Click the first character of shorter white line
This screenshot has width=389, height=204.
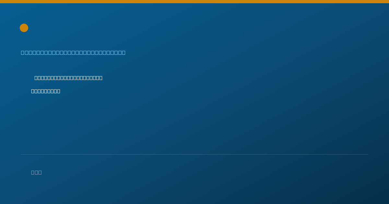point(33,91)
